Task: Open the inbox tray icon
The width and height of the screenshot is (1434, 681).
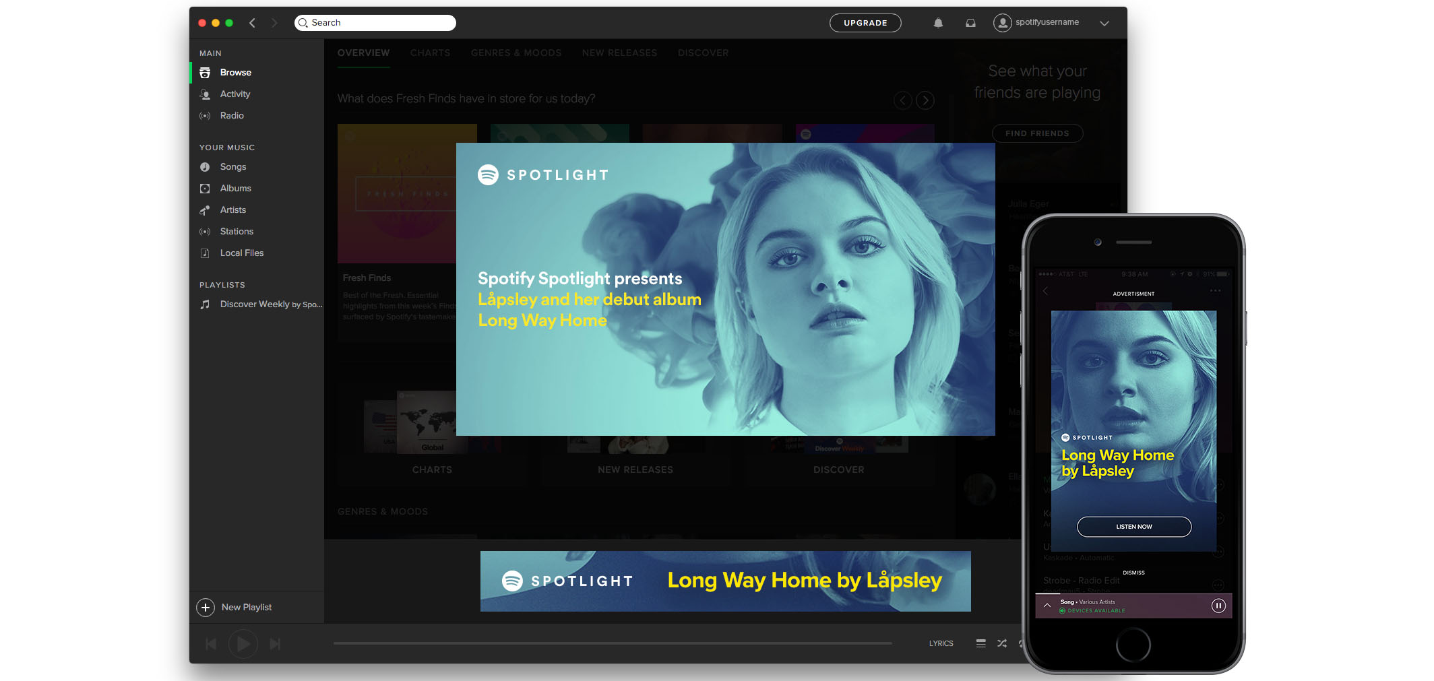Action: point(970,23)
